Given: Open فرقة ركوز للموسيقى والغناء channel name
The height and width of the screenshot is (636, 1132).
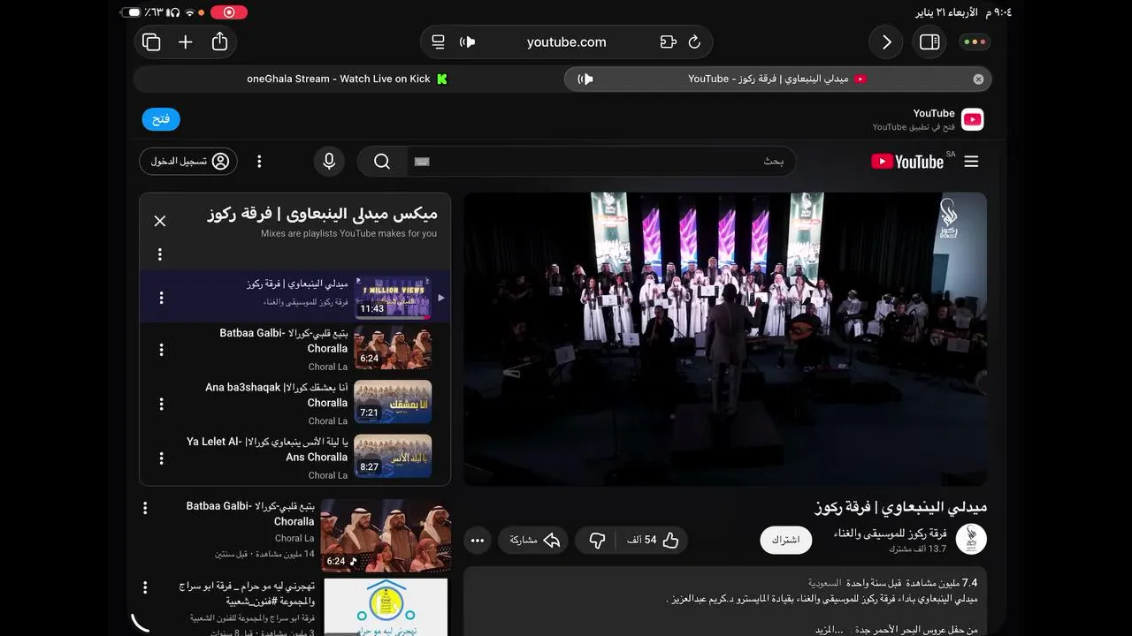Looking at the screenshot, I should click(x=890, y=533).
